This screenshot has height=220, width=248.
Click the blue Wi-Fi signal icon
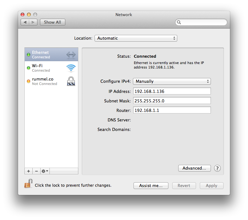[x=71, y=68]
